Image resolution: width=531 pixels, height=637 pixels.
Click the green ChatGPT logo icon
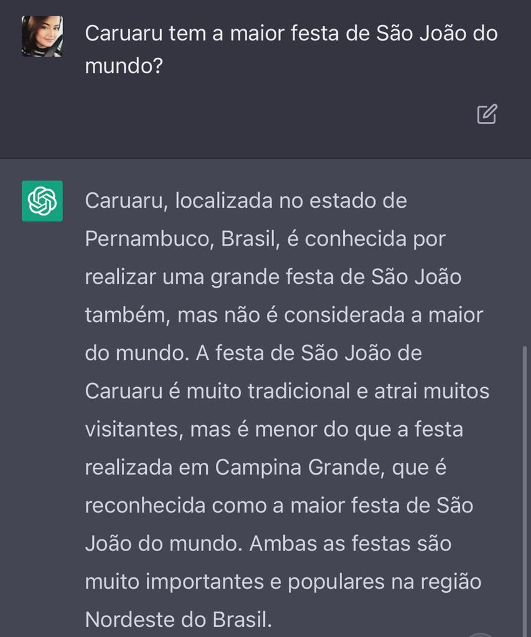42,201
